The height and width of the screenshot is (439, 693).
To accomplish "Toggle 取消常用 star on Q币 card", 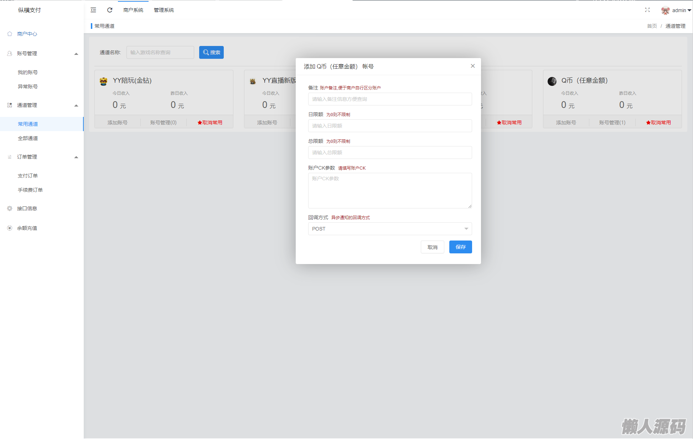I will coord(658,123).
